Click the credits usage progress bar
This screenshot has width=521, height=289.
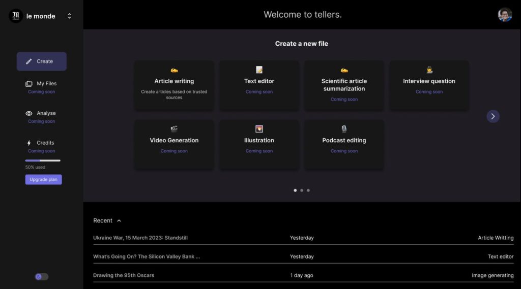[43, 160]
